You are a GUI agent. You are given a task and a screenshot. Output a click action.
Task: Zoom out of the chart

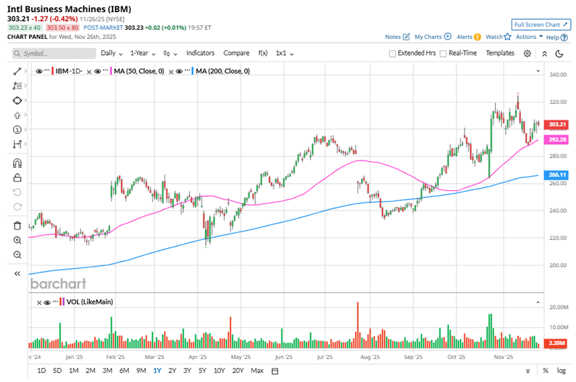click(17, 254)
